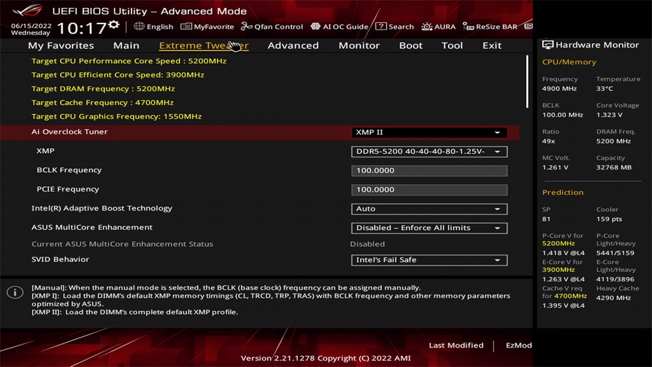Viewport: 652px width, 367px height.
Task: Click Target DRAM Frequency : 5200MHz line
Action: click(103, 89)
